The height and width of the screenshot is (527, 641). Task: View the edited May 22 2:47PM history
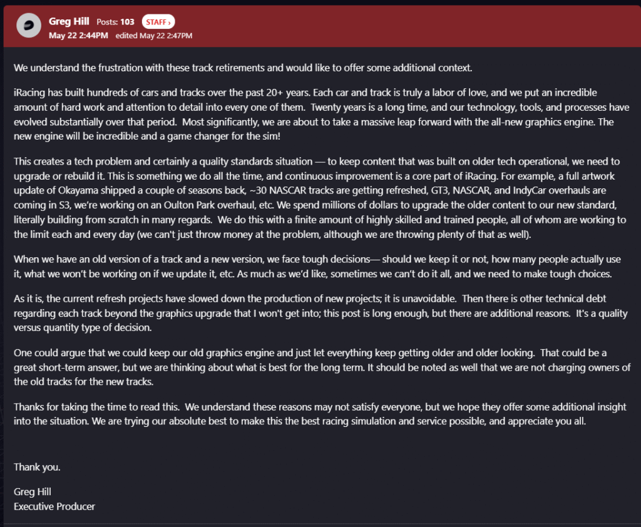click(154, 36)
